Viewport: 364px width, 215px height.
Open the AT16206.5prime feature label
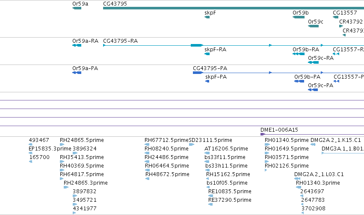[x=226, y=149]
